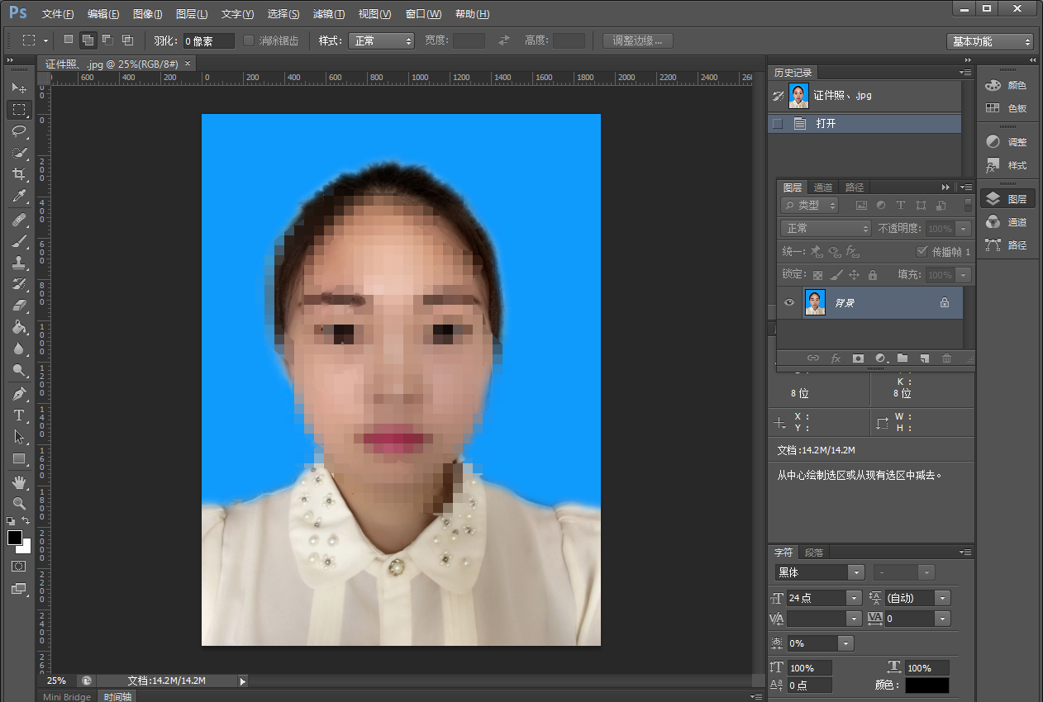The height and width of the screenshot is (702, 1043).
Task: Select the Horizontal Type tool
Action: [19, 415]
